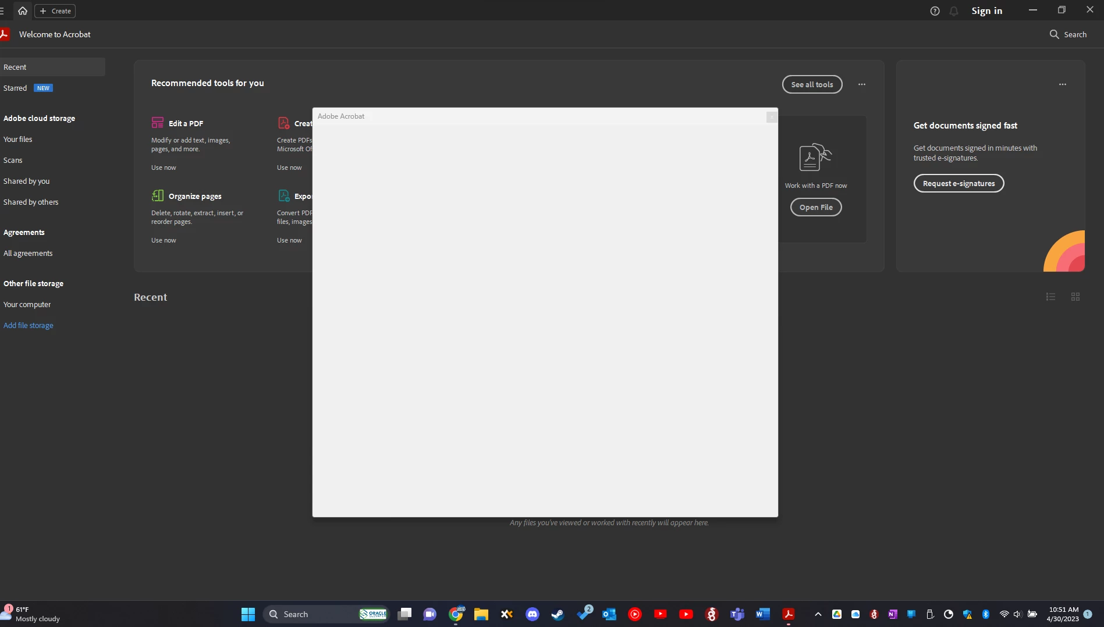Open File Explorer from the taskbar
Image resolution: width=1104 pixels, height=627 pixels.
(x=481, y=614)
